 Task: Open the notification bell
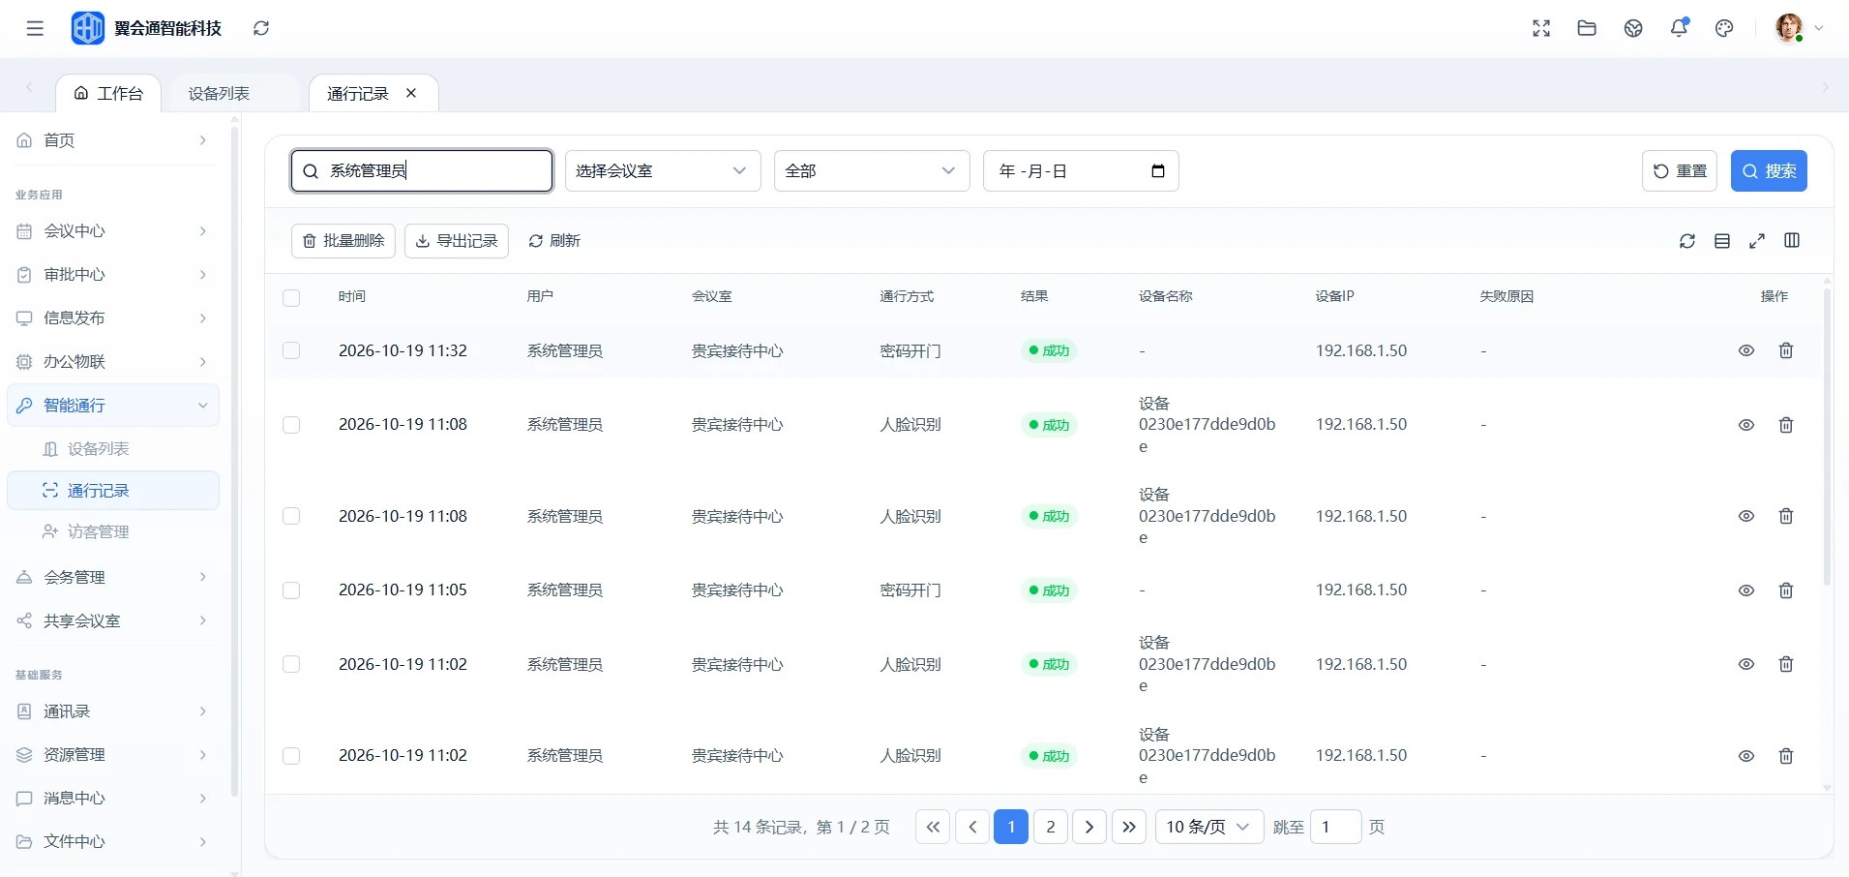coord(1680,28)
